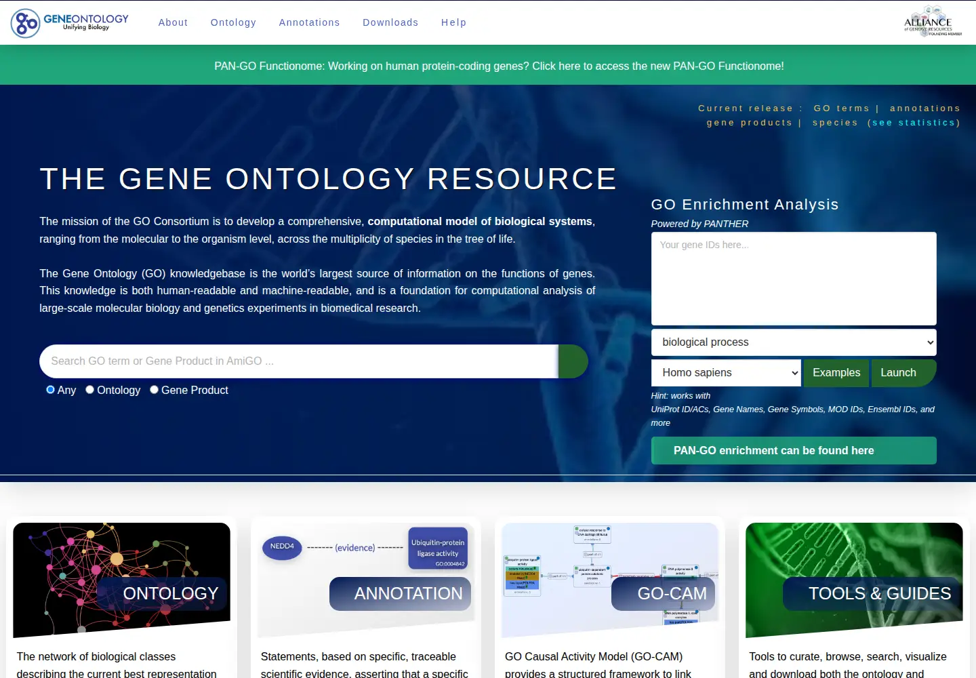Screen dimensions: 976x678
Task: Launch the enrichment analysis
Action: [903, 373]
